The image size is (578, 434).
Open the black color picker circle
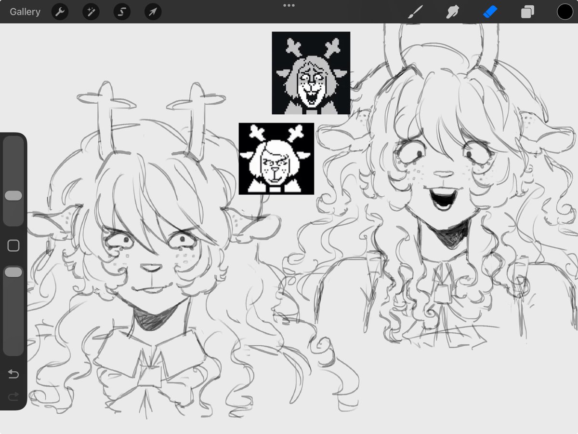click(x=565, y=12)
